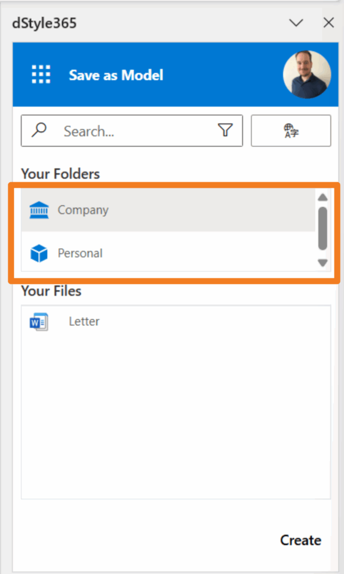This screenshot has width=344, height=574.
Task: Click the Save as Model header title
Action: [116, 75]
